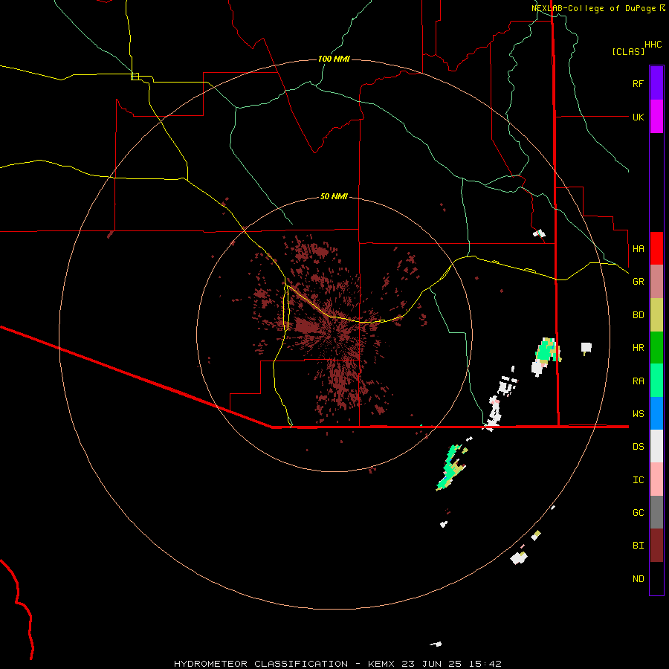Click the IC legend label

638,480
